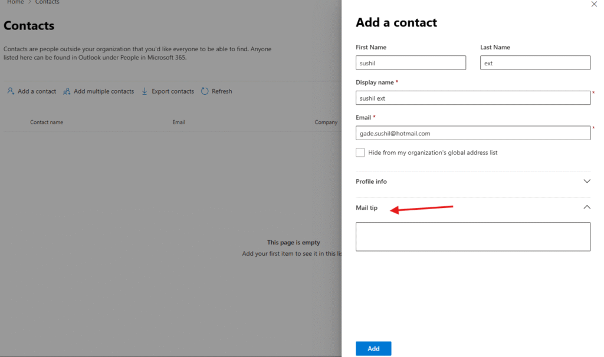This screenshot has height=357, width=604.
Task: Tick Hide from global address list checkbox
Action: click(360, 153)
